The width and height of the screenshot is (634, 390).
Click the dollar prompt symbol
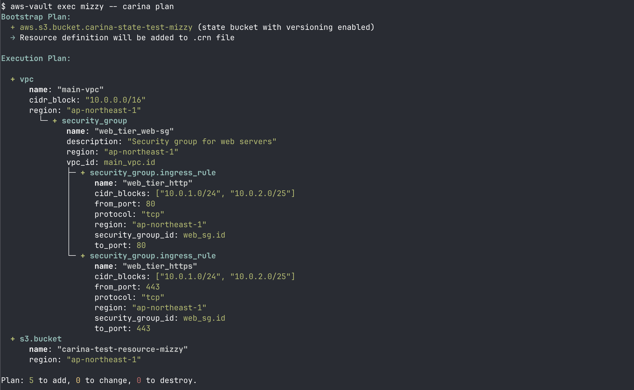pos(3,6)
